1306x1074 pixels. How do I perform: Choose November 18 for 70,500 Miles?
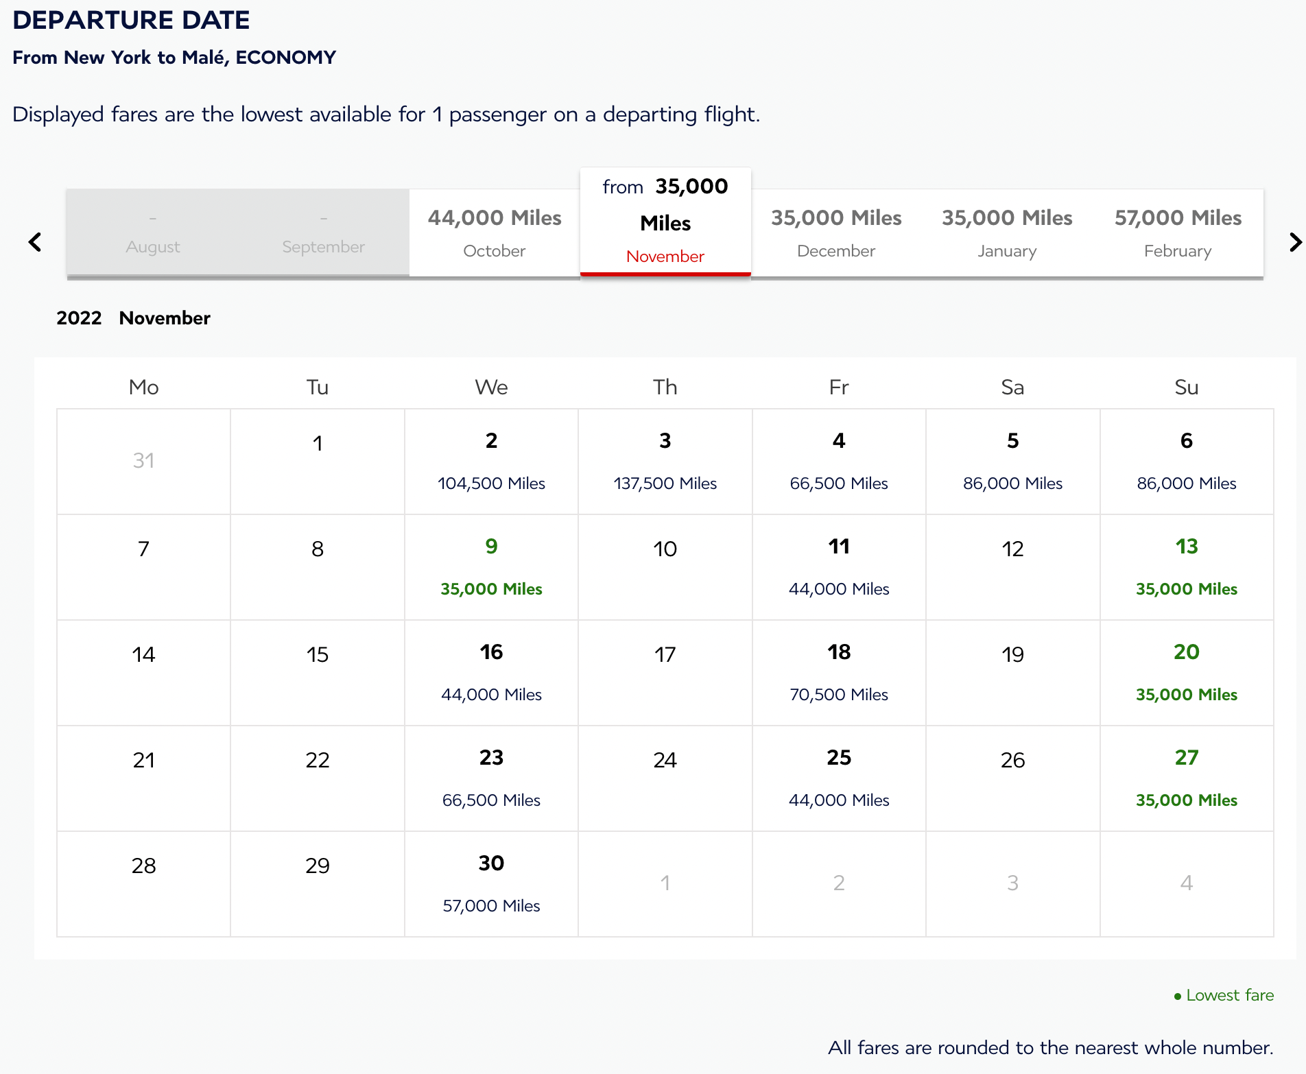pos(839,673)
